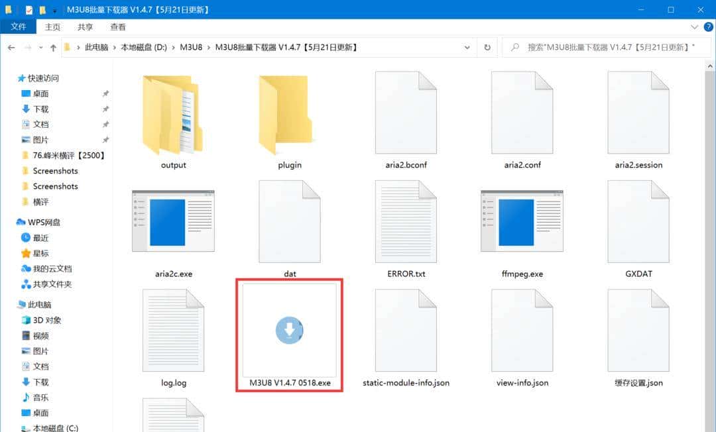Refresh the current folder view
Viewport: 716px width, 432px height.
[487, 48]
